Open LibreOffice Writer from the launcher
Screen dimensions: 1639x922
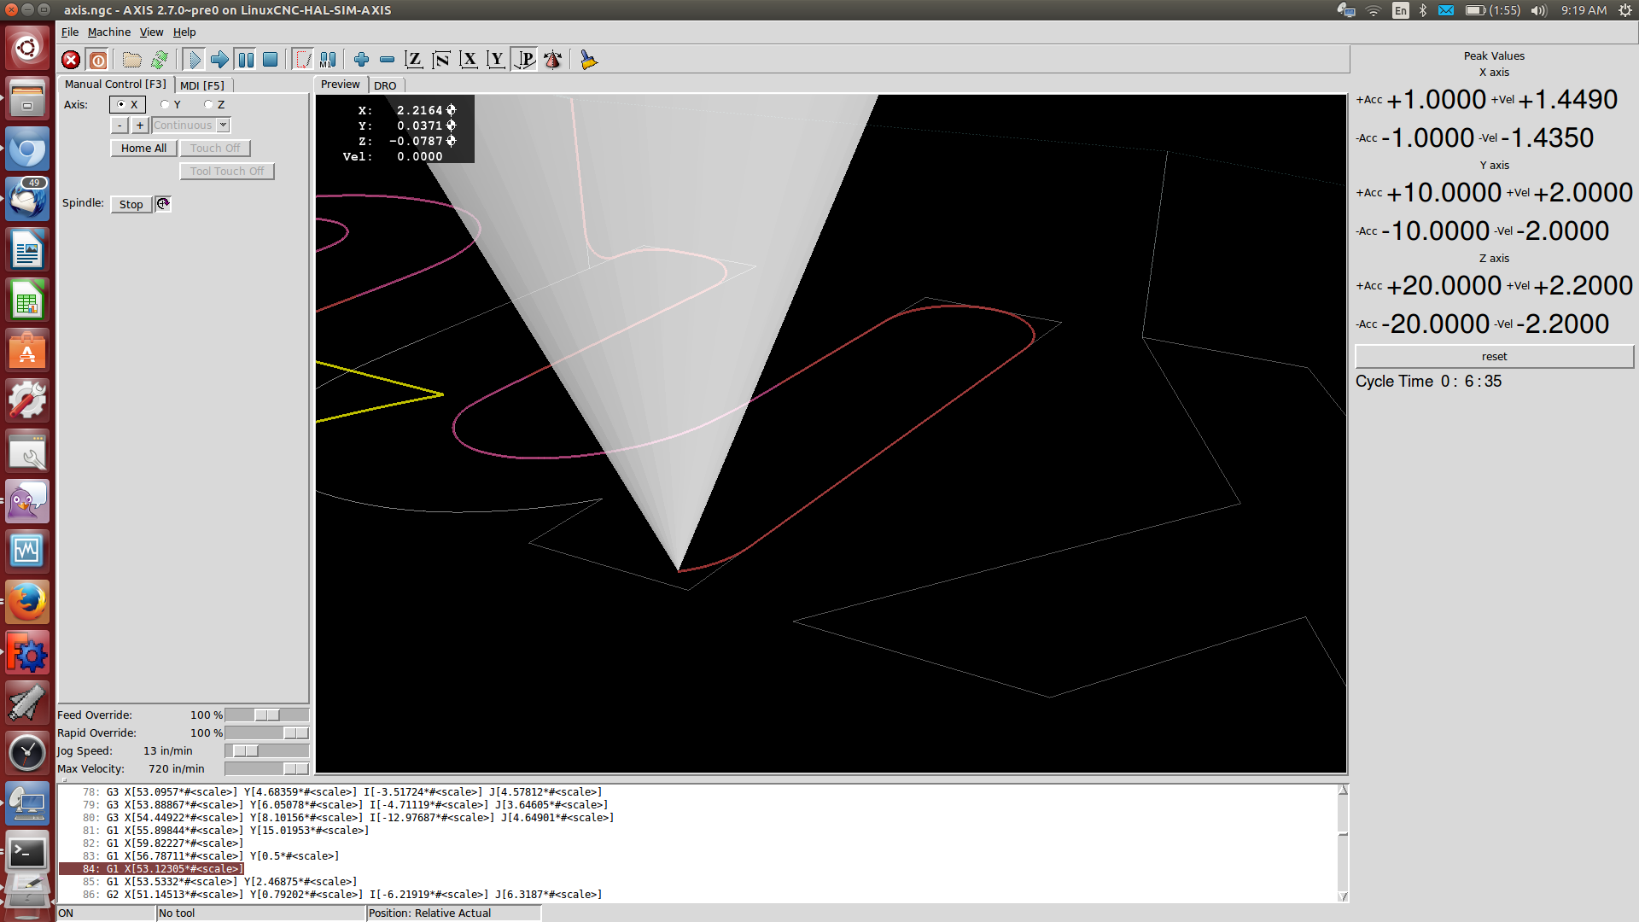pyautogui.click(x=27, y=251)
